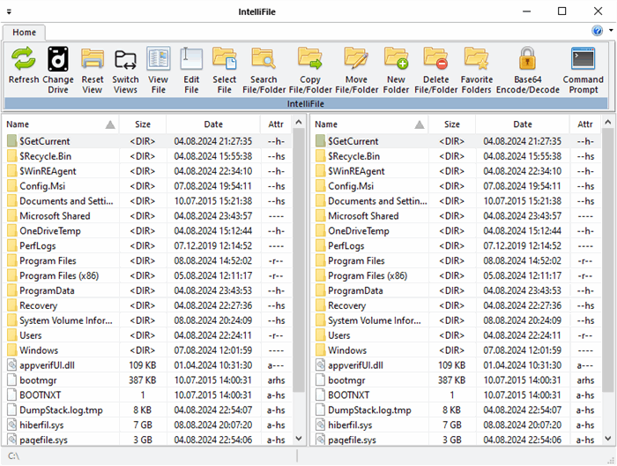The image size is (617, 466).
Task: Sort left pane by Date column
Action: 213,124
